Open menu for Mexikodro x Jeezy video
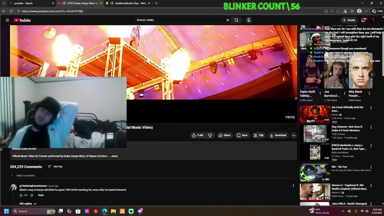Screen dimensions: 384x216 (371, 146)
